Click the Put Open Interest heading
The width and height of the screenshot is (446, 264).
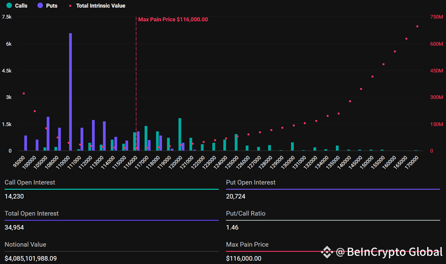click(x=251, y=182)
